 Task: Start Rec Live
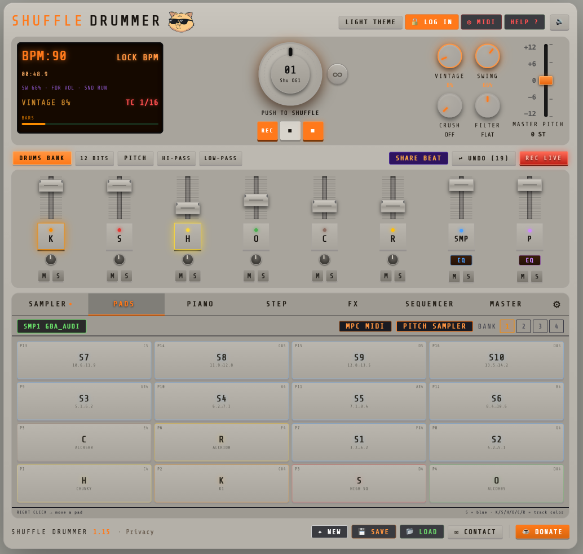pos(543,158)
